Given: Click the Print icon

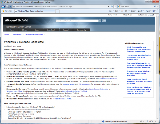Looking at the screenshot, I should pos(126,11).
